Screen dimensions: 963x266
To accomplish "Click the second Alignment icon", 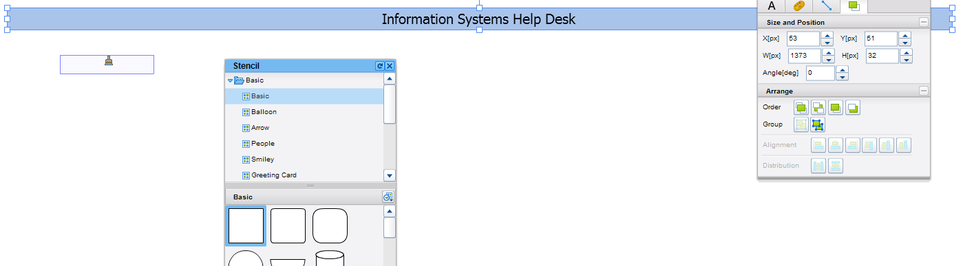I will (836, 145).
